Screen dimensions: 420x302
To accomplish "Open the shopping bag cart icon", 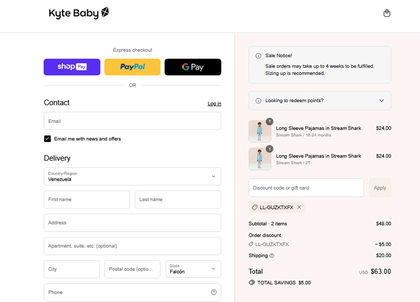I will pyautogui.click(x=387, y=13).
